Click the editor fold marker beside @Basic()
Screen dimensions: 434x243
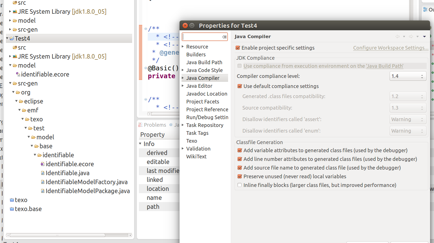tap(146, 68)
